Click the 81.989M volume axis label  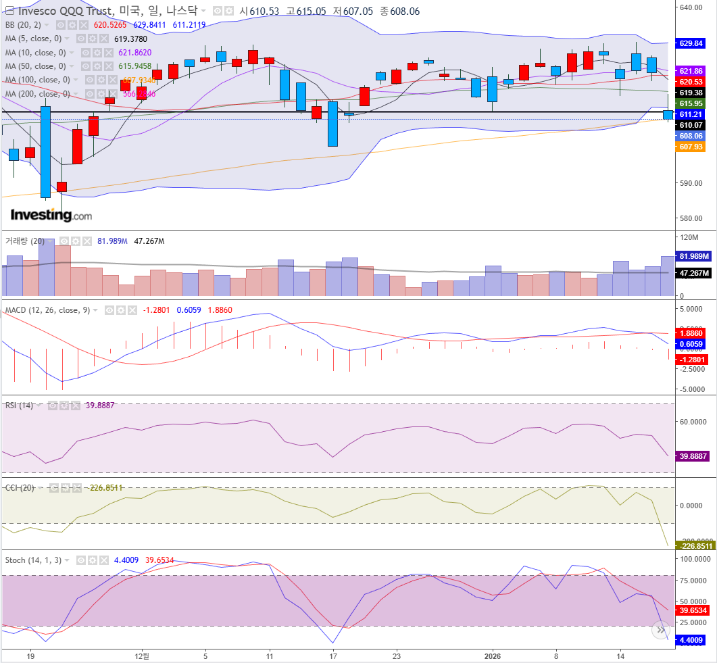(x=693, y=257)
